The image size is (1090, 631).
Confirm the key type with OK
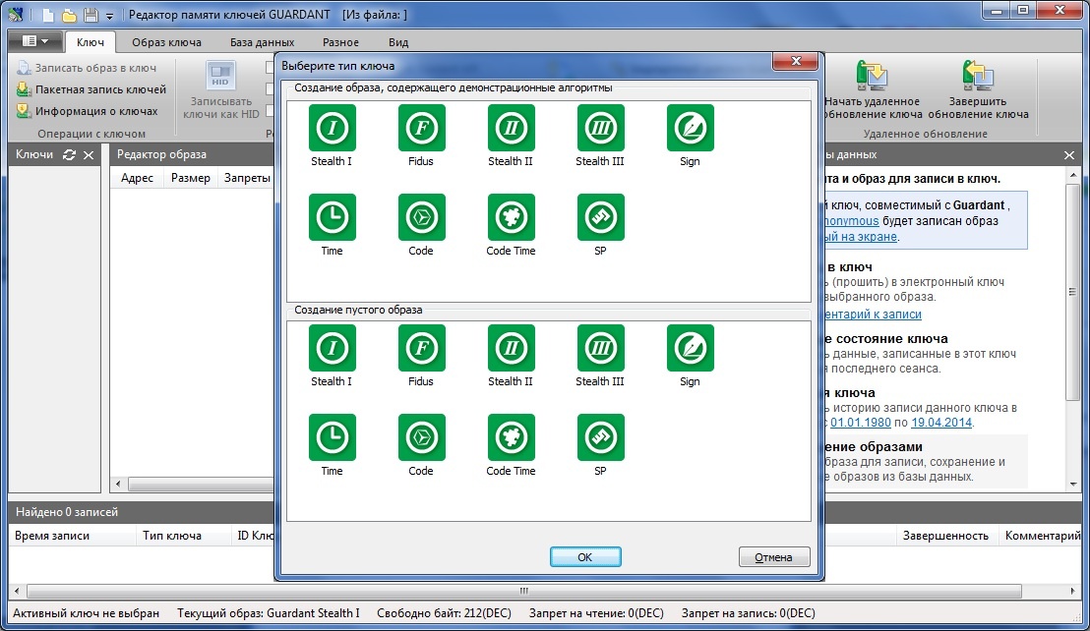pos(584,557)
